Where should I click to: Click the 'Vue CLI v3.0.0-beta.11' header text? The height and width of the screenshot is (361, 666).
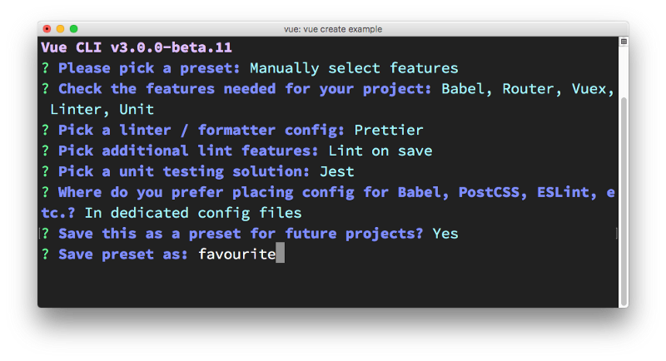click(x=137, y=47)
